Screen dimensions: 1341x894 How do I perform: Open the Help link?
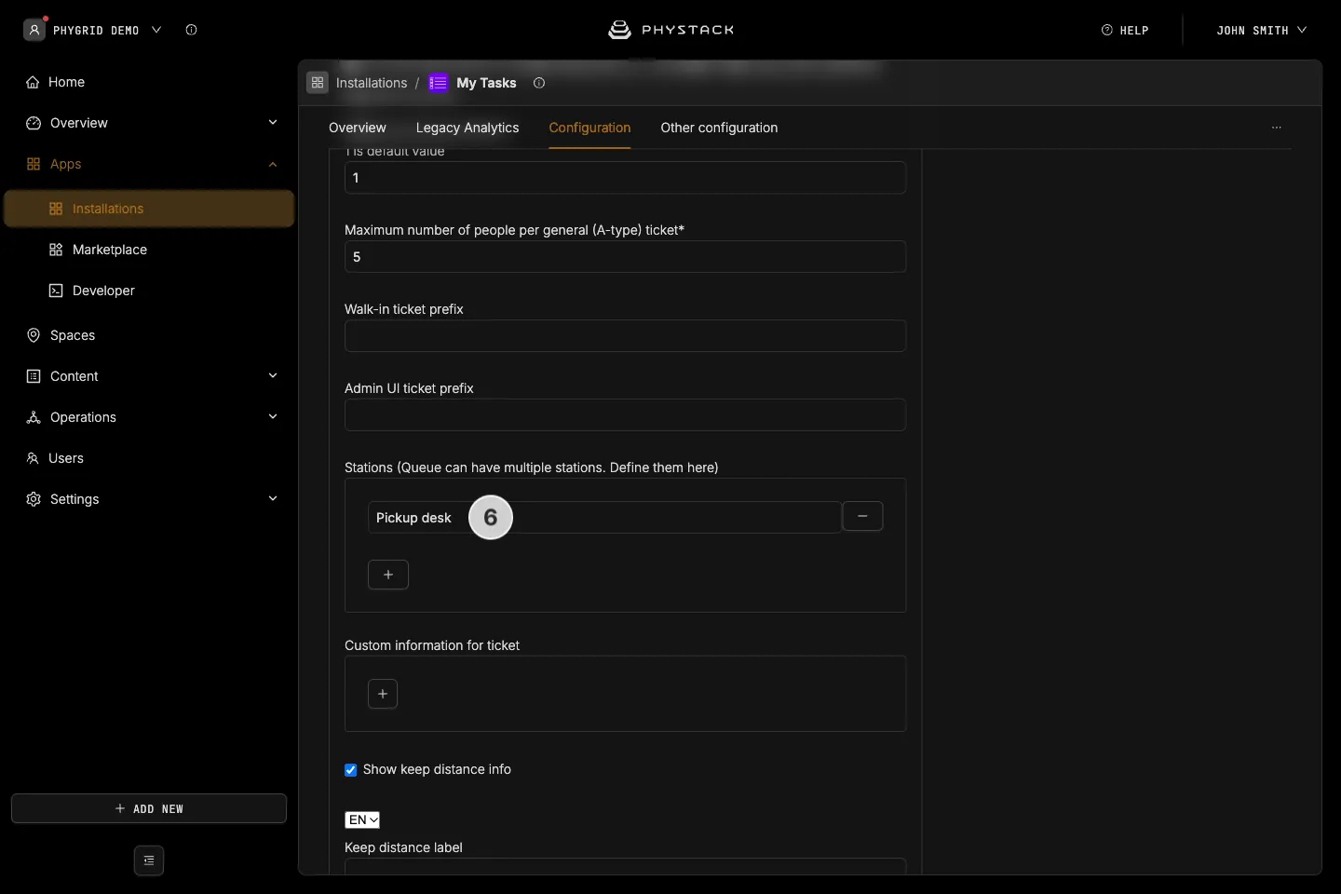point(1125,30)
